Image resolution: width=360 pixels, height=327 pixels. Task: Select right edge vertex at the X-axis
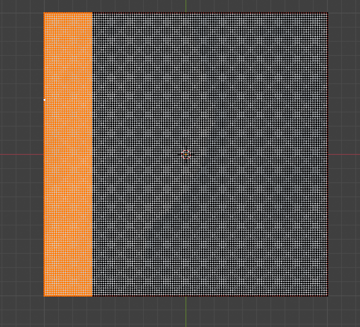(327, 154)
